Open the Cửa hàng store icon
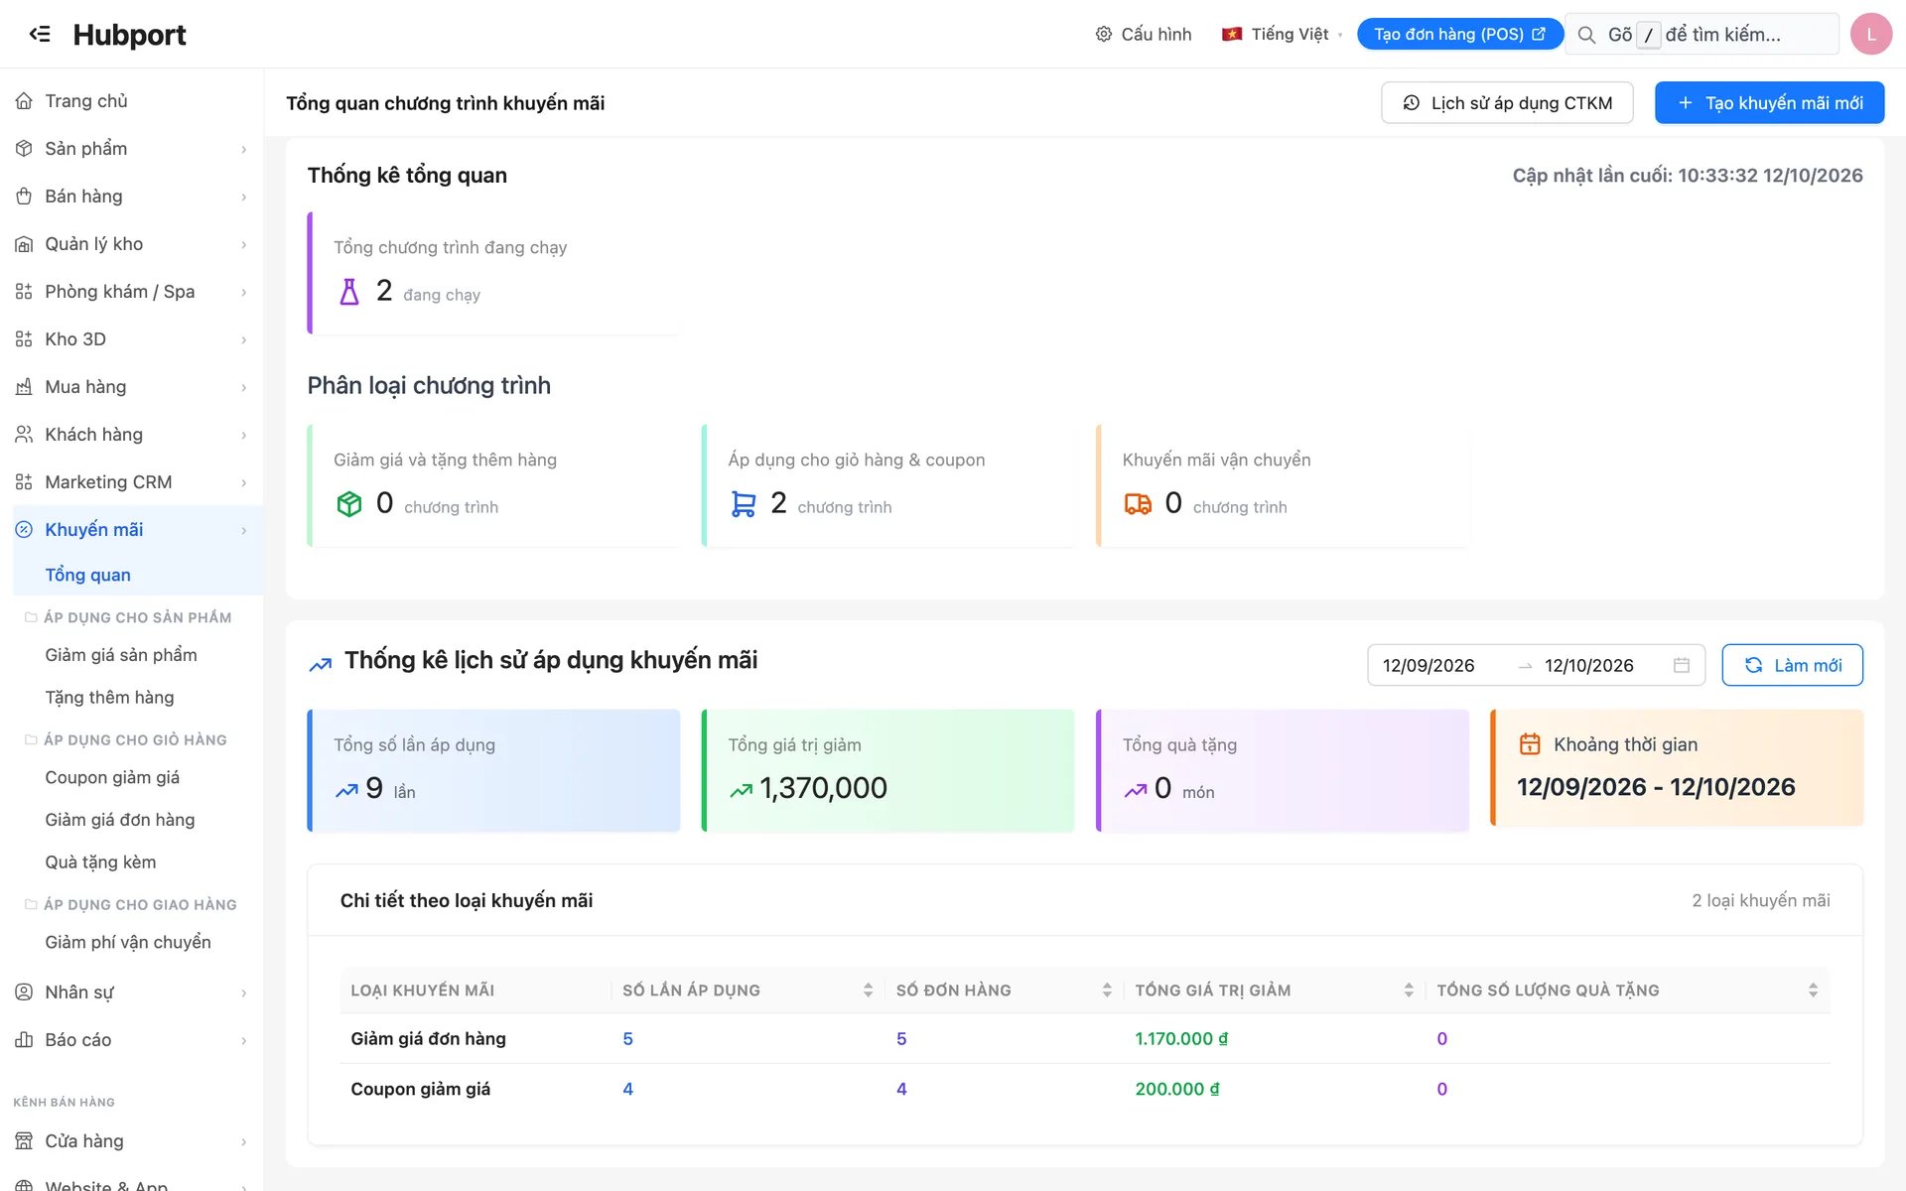Viewport: 1906px width, 1191px height. click(x=24, y=1141)
